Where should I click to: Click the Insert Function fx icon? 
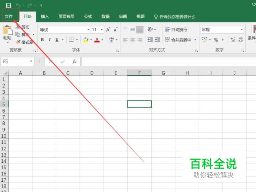coord(74,62)
